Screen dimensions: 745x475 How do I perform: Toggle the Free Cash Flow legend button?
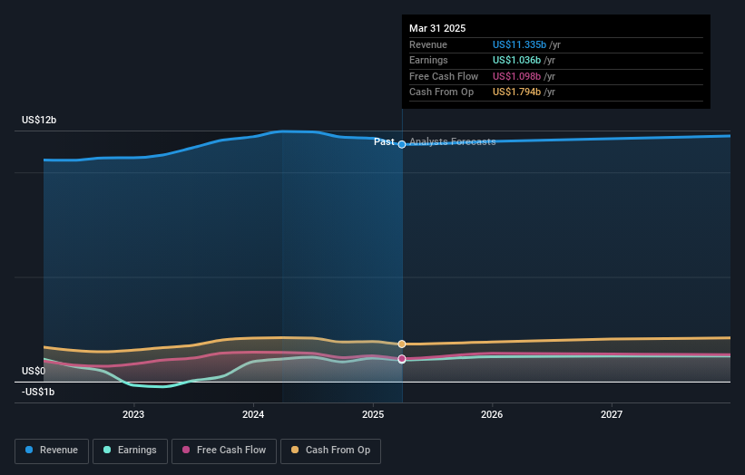pos(224,451)
